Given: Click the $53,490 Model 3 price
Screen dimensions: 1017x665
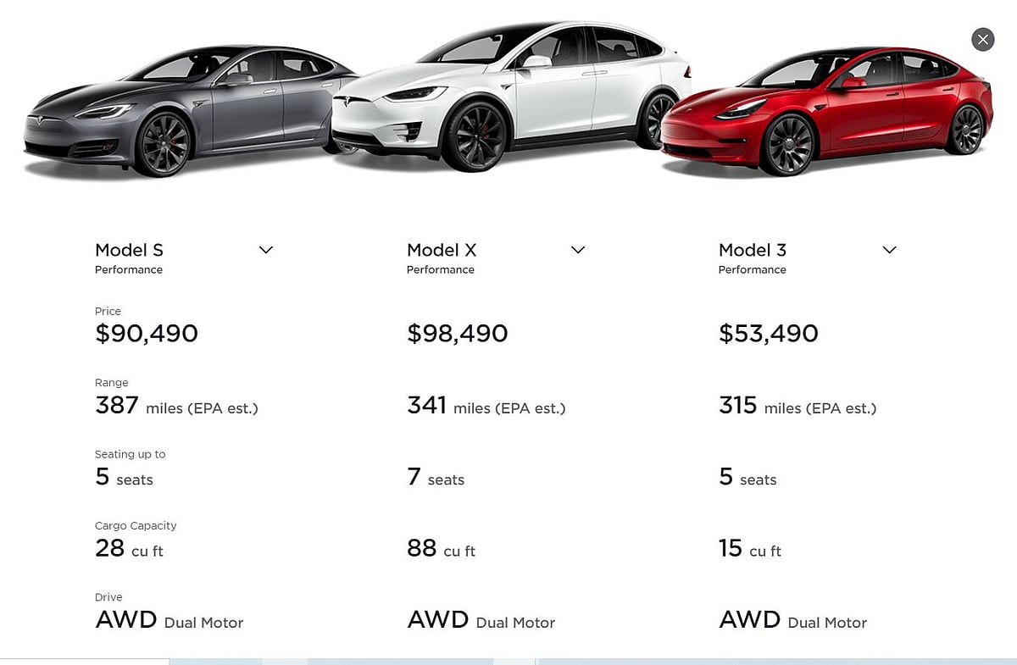Looking at the screenshot, I should (769, 334).
